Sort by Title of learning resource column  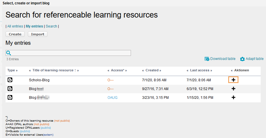click(x=53, y=70)
